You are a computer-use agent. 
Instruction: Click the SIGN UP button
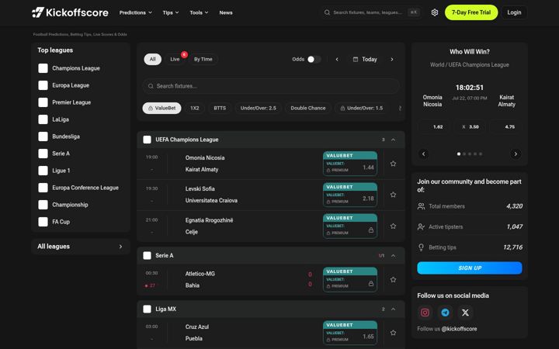[470, 268]
